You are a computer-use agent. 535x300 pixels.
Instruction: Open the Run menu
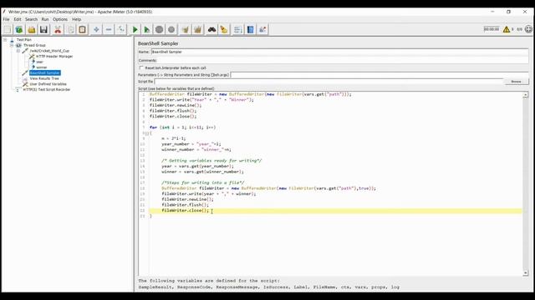(x=45, y=19)
